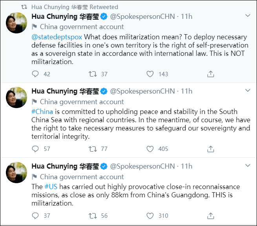The image size is (257, 226).
Task: Open the @statedeptspox mention link
Action: [57, 37]
